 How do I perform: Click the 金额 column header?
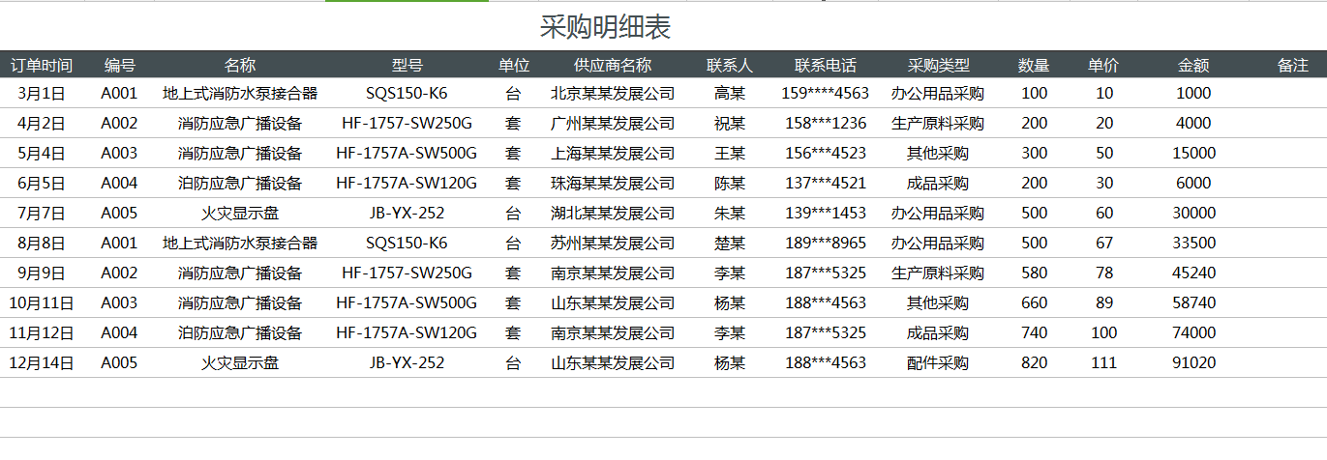pos(1193,66)
